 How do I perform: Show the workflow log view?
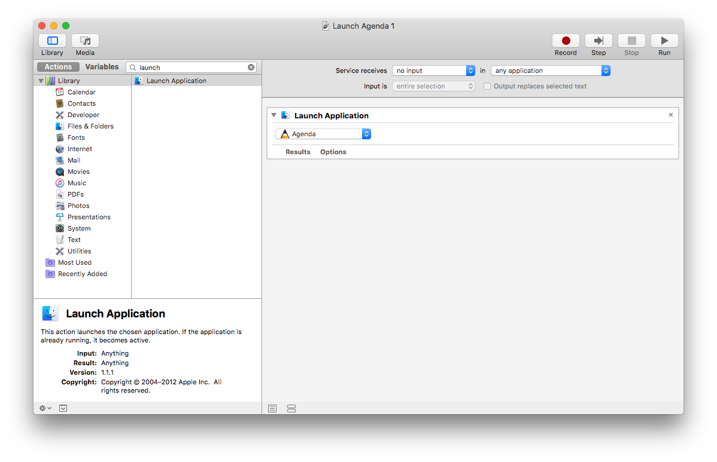pos(272,409)
